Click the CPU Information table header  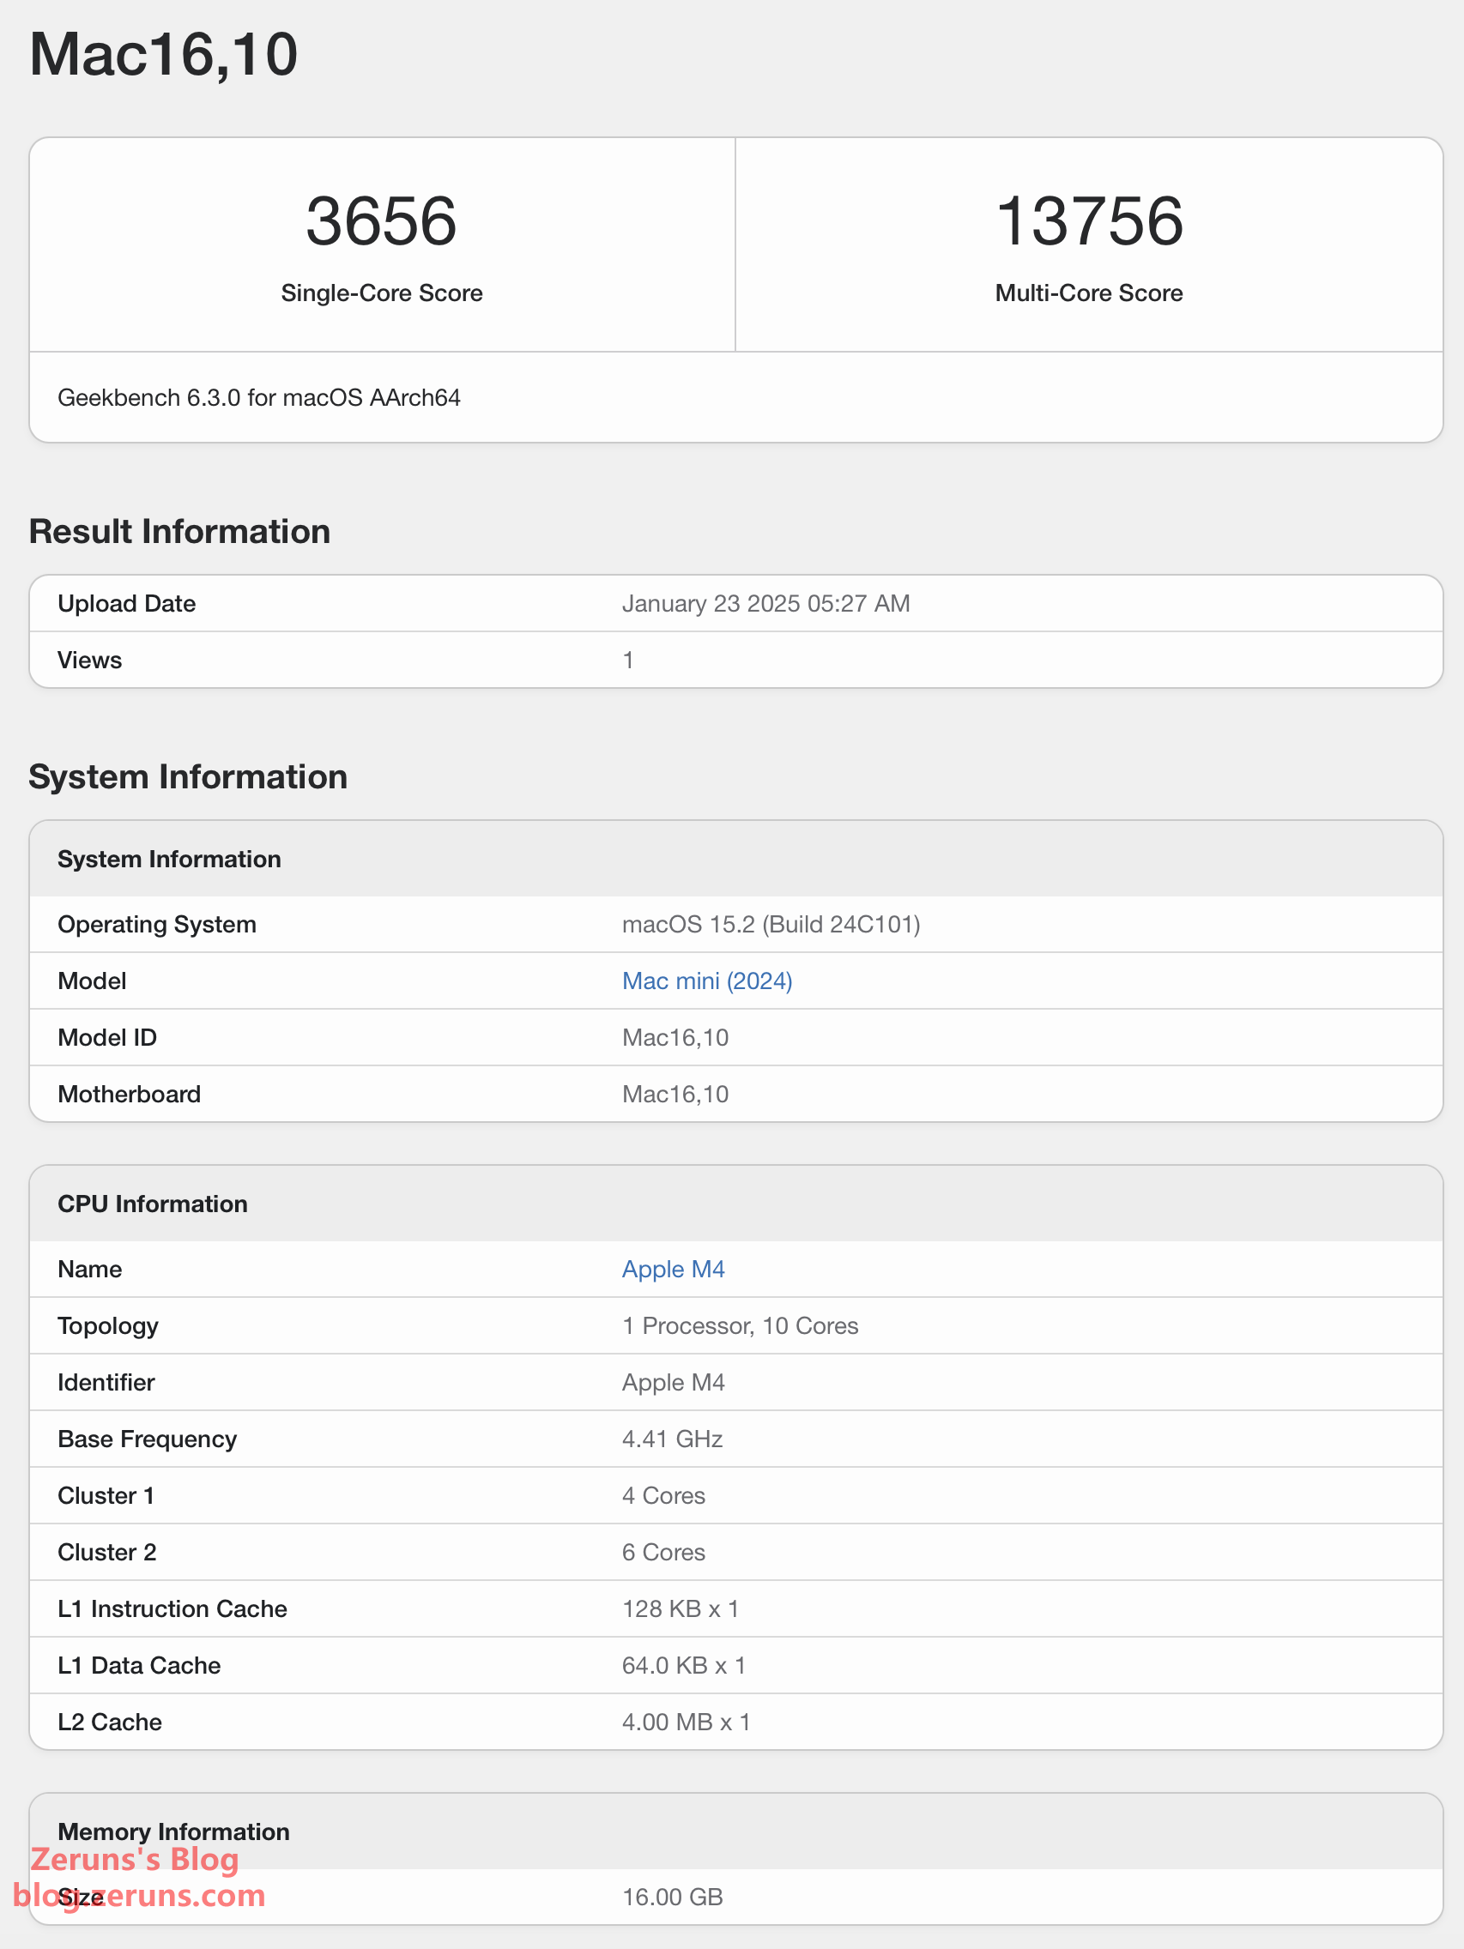click(x=153, y=1204)
